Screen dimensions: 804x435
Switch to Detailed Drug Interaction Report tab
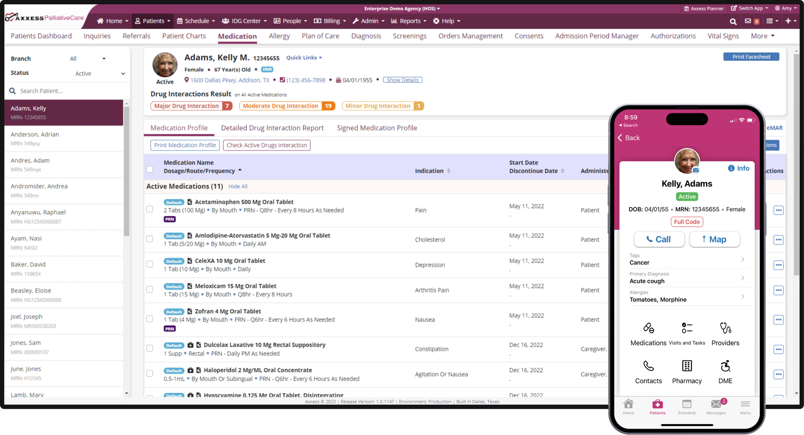point(272,128)
